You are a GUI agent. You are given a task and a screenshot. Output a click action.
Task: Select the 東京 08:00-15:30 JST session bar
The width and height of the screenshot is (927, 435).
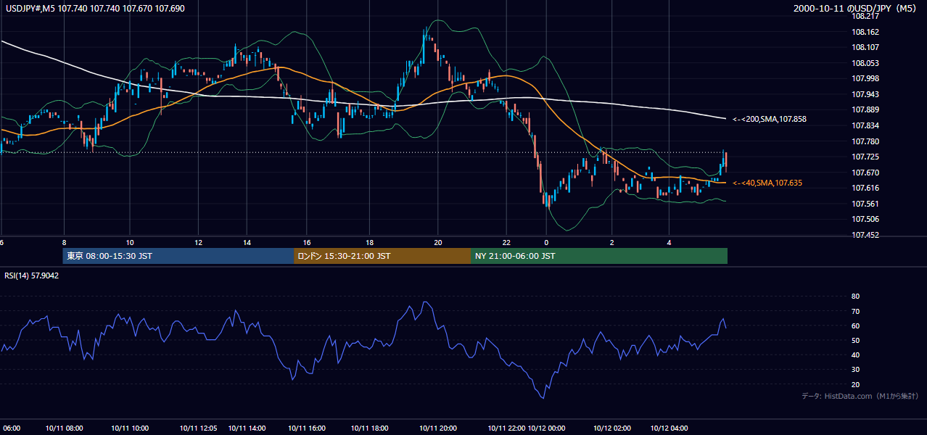tap(178, 256)
